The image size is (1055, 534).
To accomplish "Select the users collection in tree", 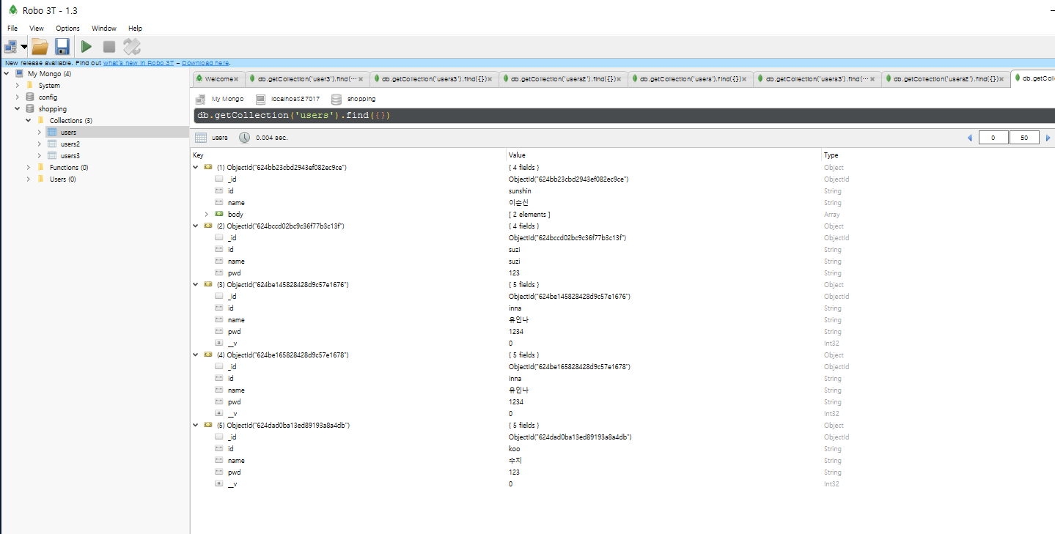I will [x=68, y=133].
